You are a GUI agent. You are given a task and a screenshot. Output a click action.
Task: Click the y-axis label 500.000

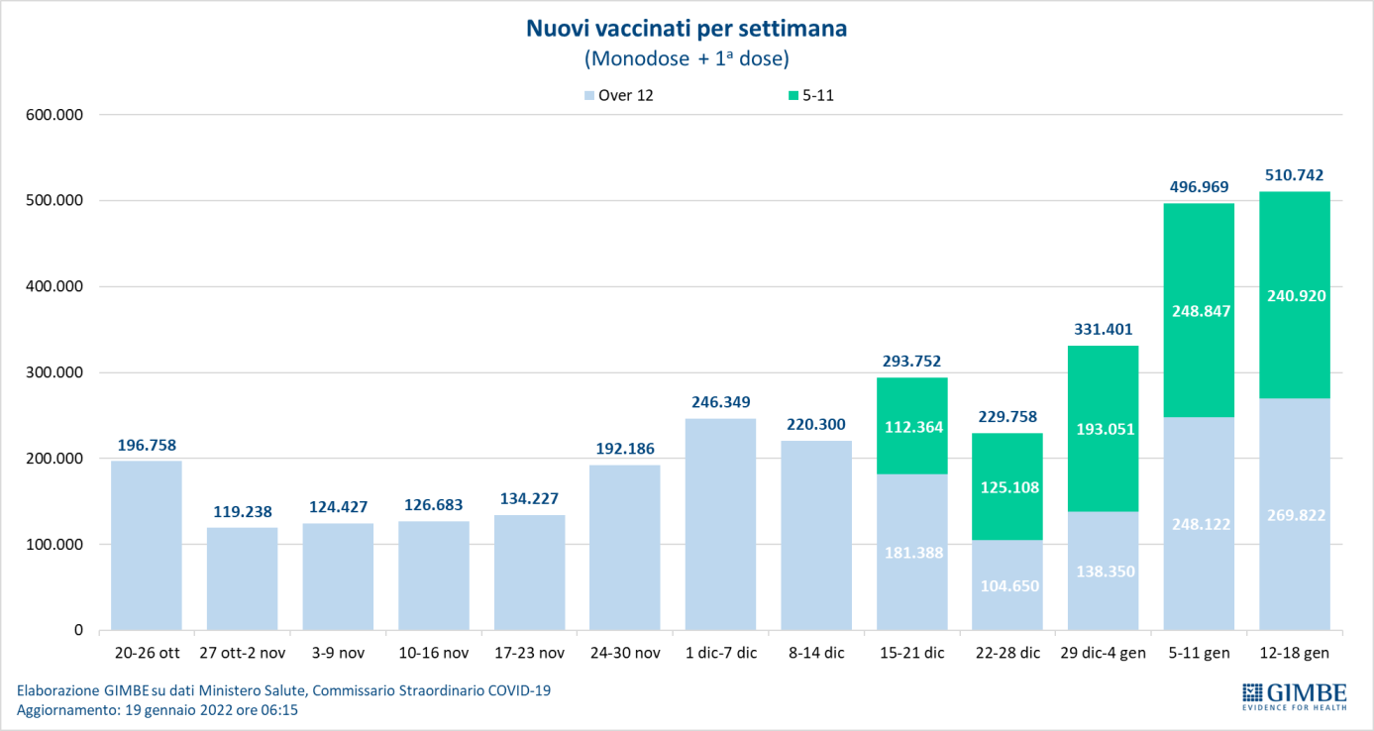point(53,200)
